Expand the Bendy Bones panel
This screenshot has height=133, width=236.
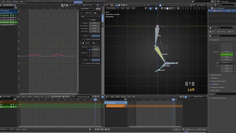216,75
